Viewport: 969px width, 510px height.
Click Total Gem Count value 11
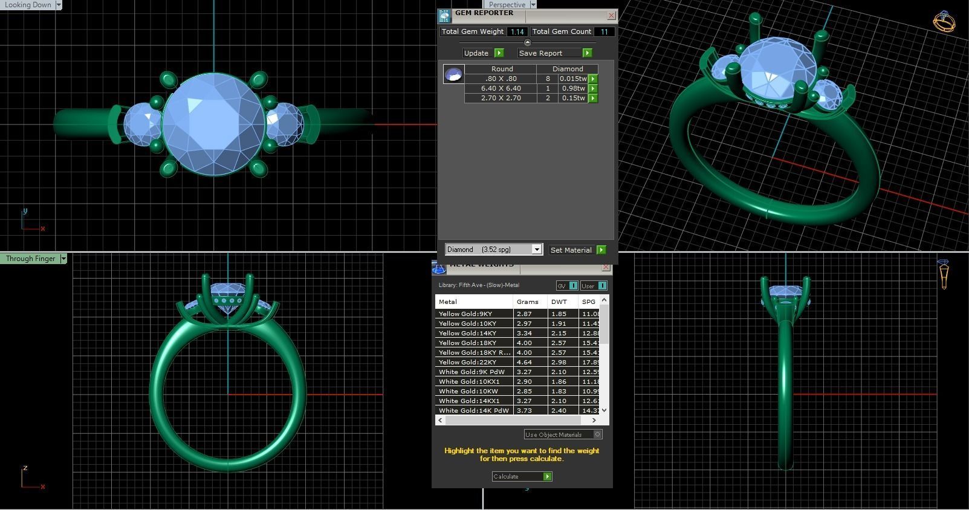click(604, 31)
